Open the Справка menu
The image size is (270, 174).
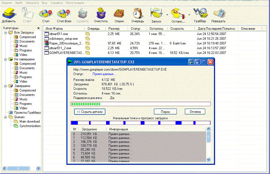pos(56,3)
